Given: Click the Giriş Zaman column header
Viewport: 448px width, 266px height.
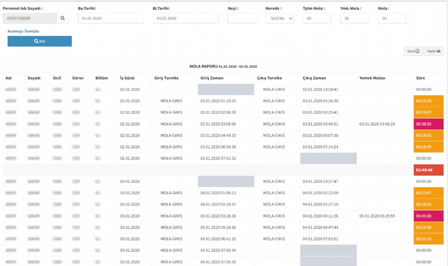Looking at the screenshot, I should click(212, 78).
